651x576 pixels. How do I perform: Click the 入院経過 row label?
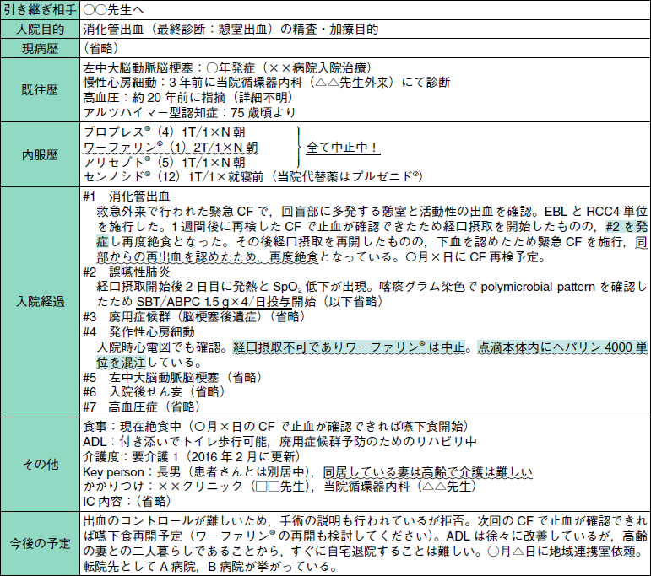click(x=40, y=301)
